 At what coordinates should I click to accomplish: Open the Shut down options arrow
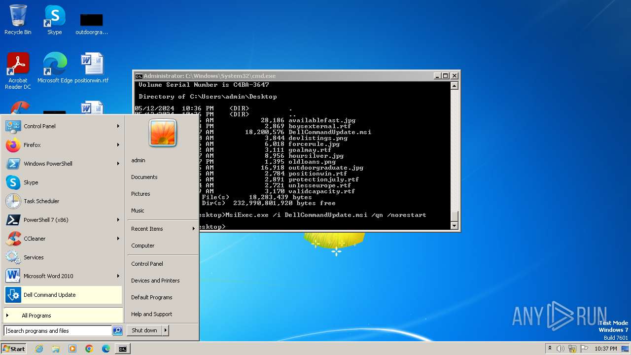pyautogui.click(x=166, y=330)
